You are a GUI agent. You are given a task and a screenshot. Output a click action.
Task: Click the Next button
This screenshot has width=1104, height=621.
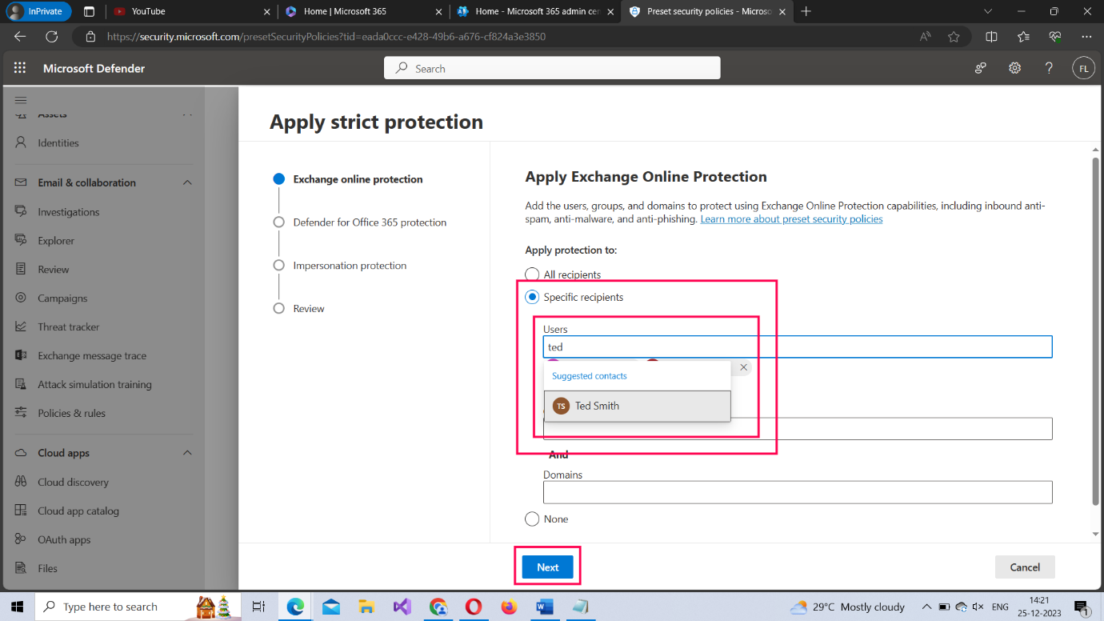click(547, 567)
